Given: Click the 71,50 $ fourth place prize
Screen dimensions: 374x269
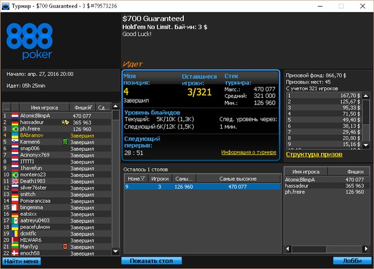Looking at the screenshot, I should tap(351, 114).
